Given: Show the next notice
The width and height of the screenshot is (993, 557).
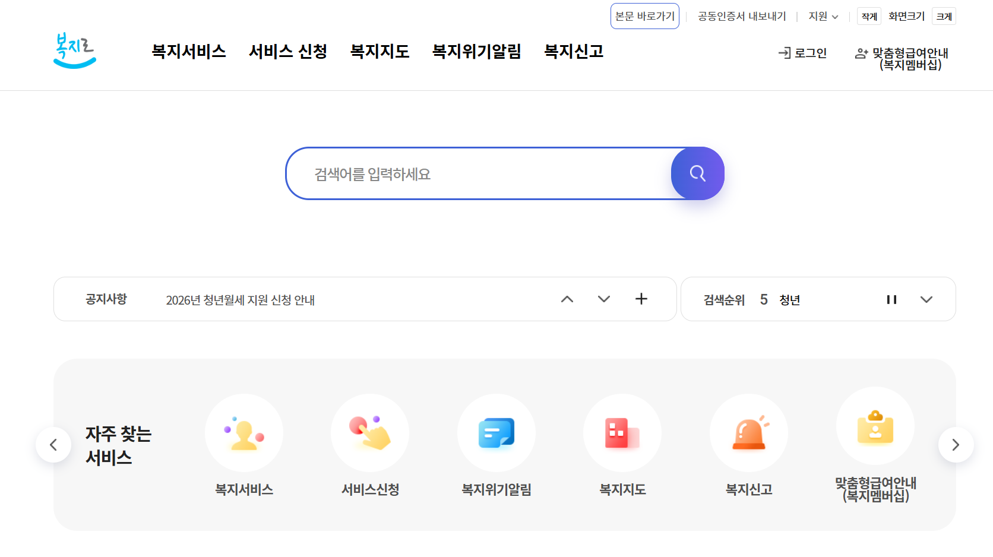Looking at the screenshot, I should [604, 299].
